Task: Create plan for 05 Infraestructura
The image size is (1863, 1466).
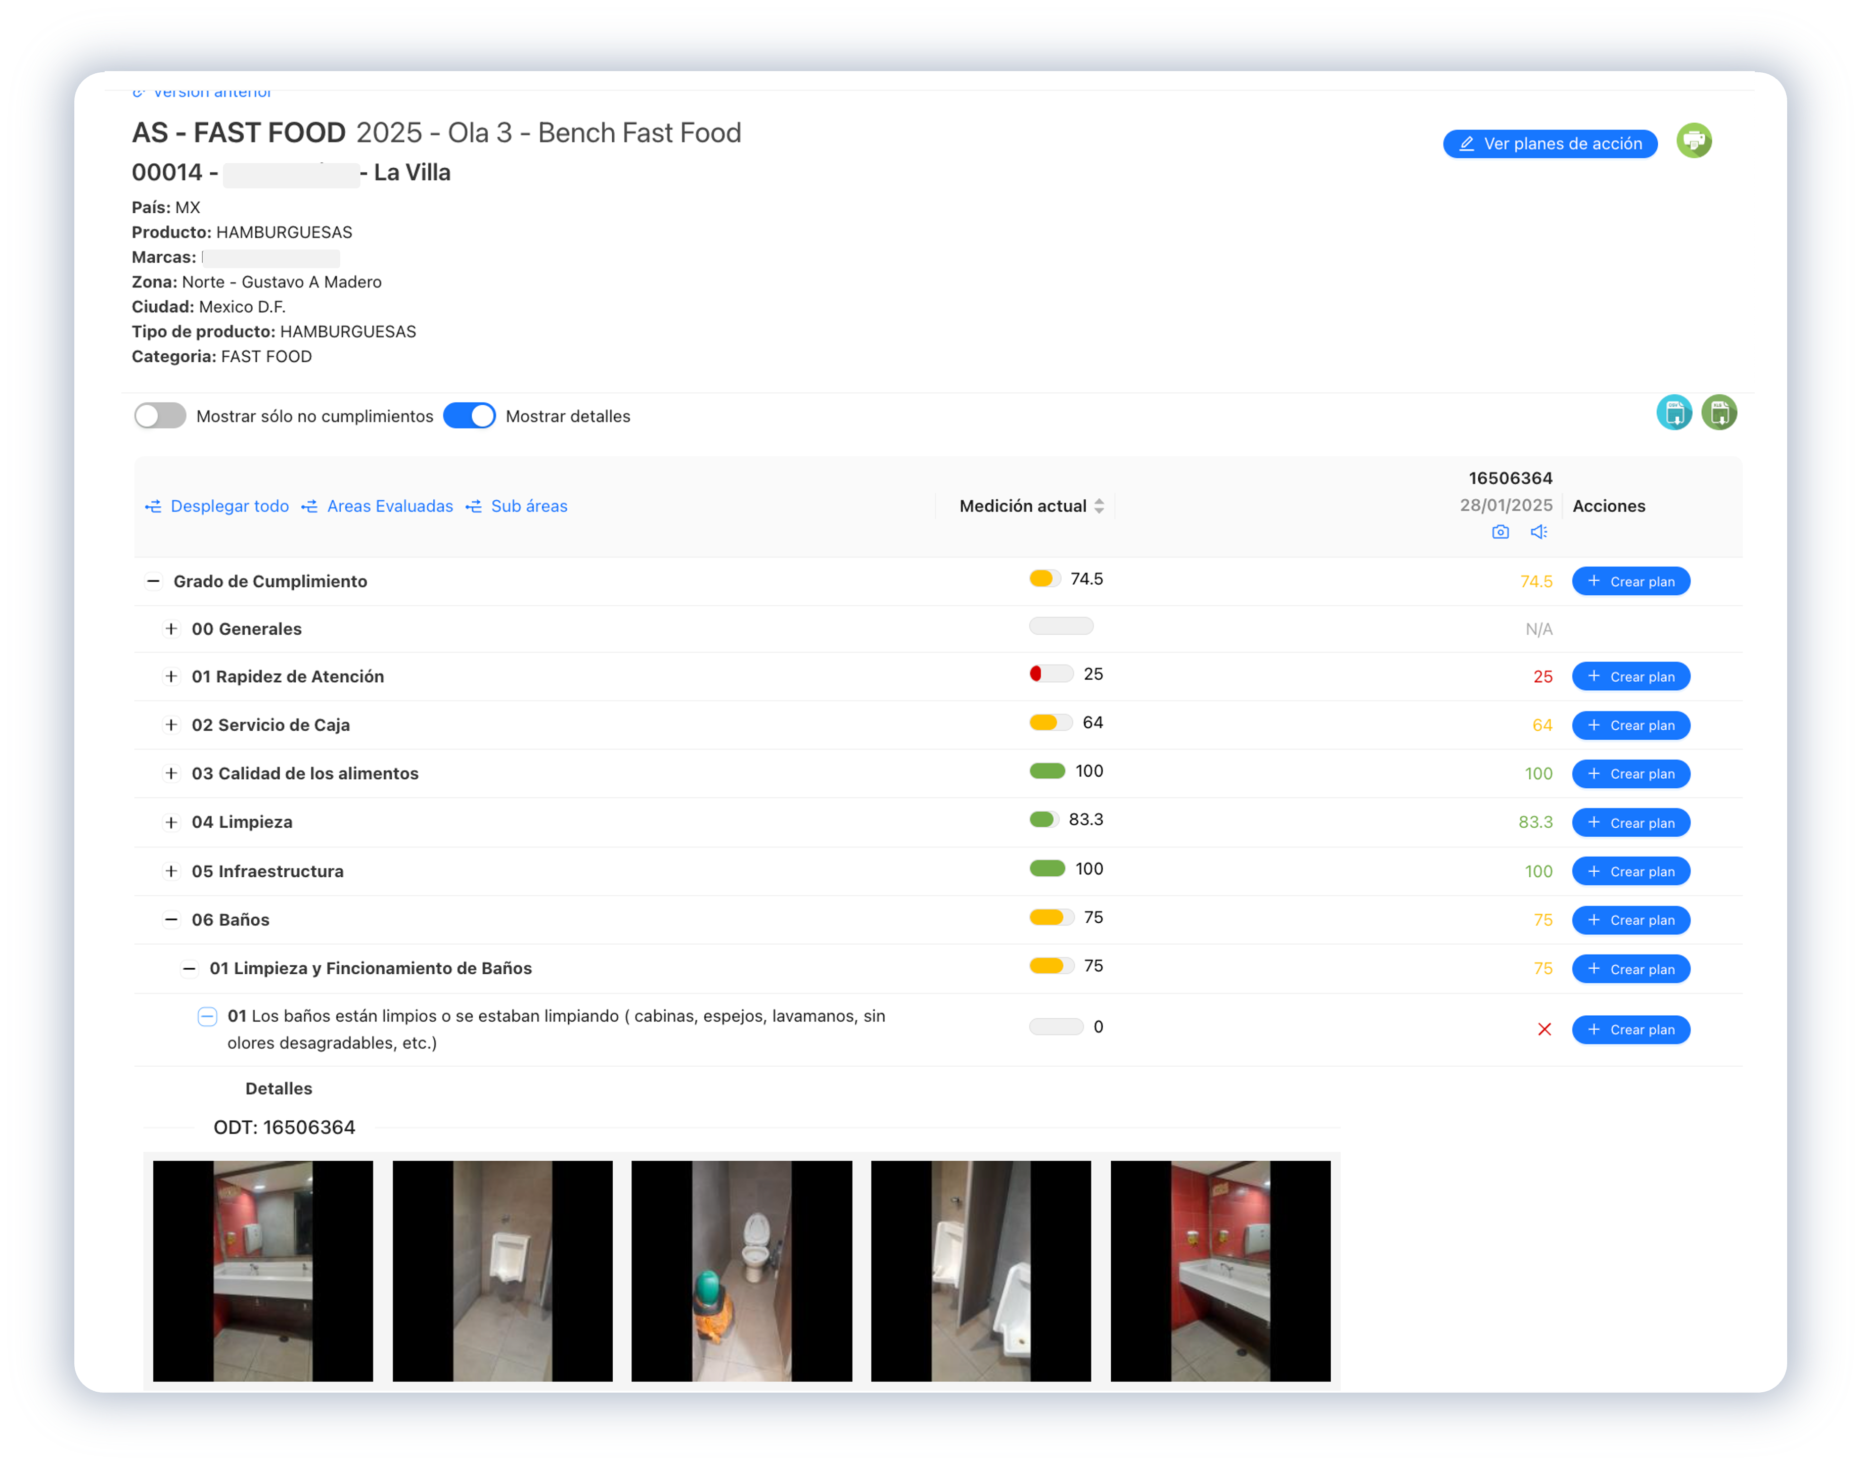Action: coord(1630,871)
